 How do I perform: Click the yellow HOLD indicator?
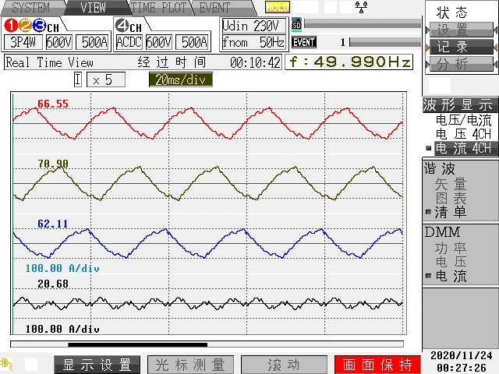point(277,7)
